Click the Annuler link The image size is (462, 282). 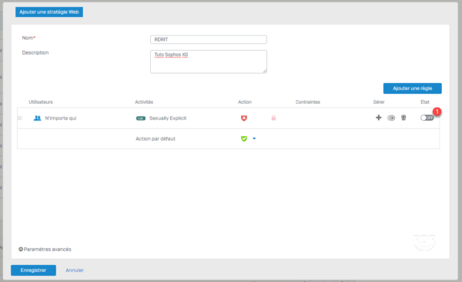[75, 270]
